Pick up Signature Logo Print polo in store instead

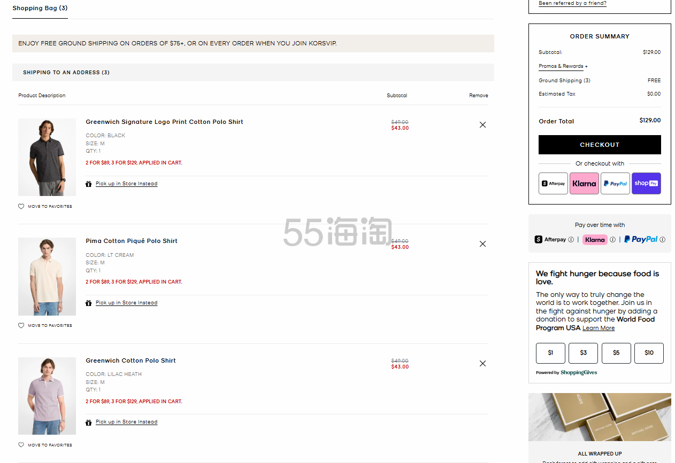click(126, 184)
